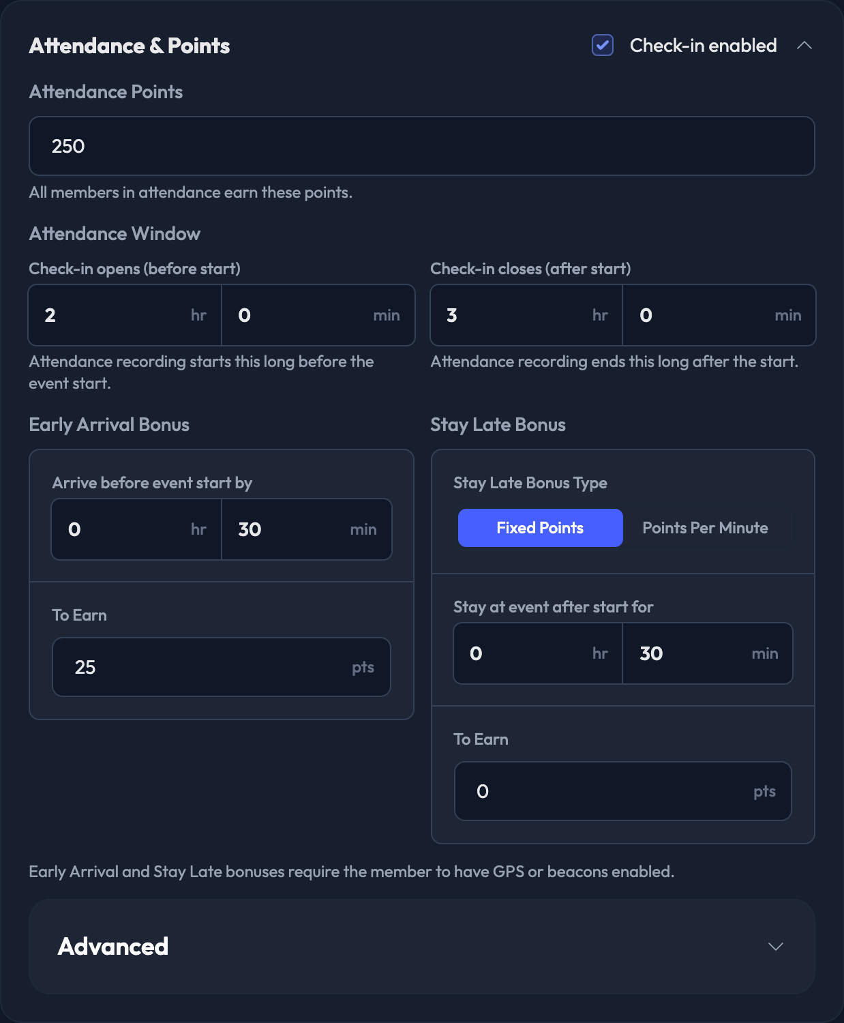Edit Check-in opens minutes field

pyautogui.click(x=318, y=315)
